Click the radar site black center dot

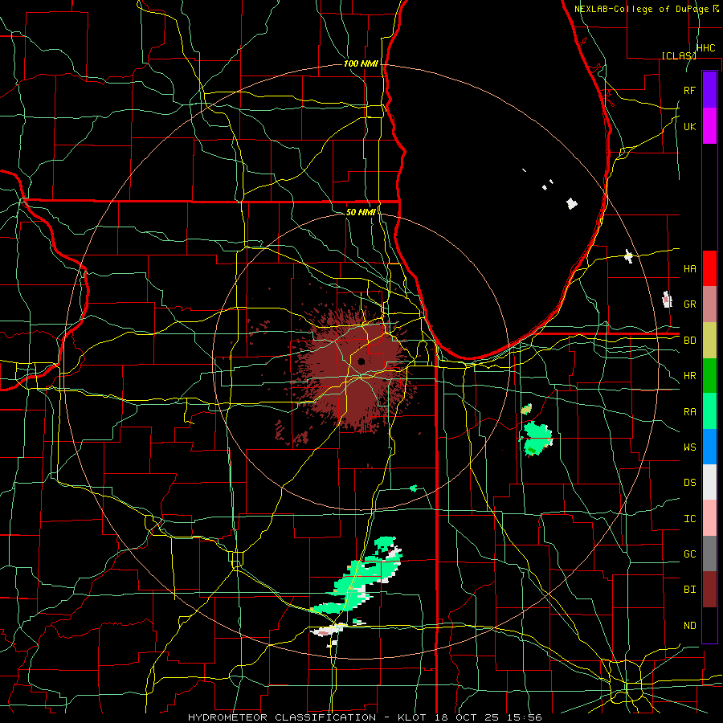361,361
